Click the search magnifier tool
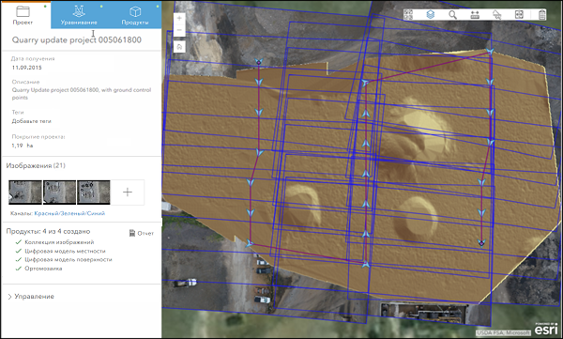This screenshot has width=563, height=339. 452,14
